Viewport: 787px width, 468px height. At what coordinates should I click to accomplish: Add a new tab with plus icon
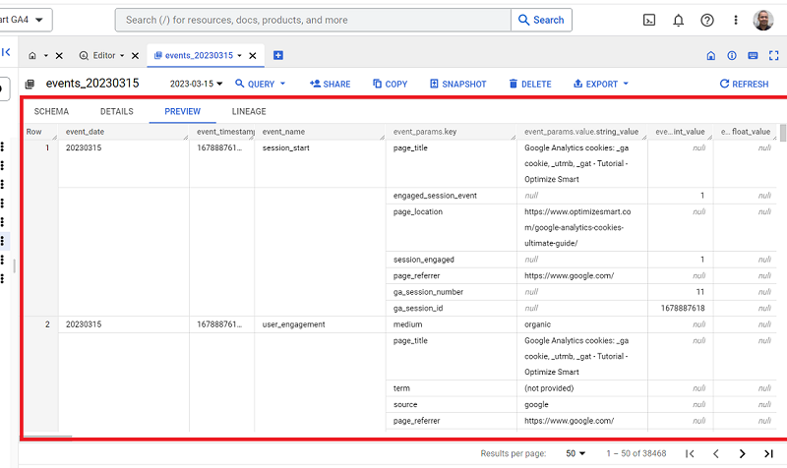tap(278, 55)
